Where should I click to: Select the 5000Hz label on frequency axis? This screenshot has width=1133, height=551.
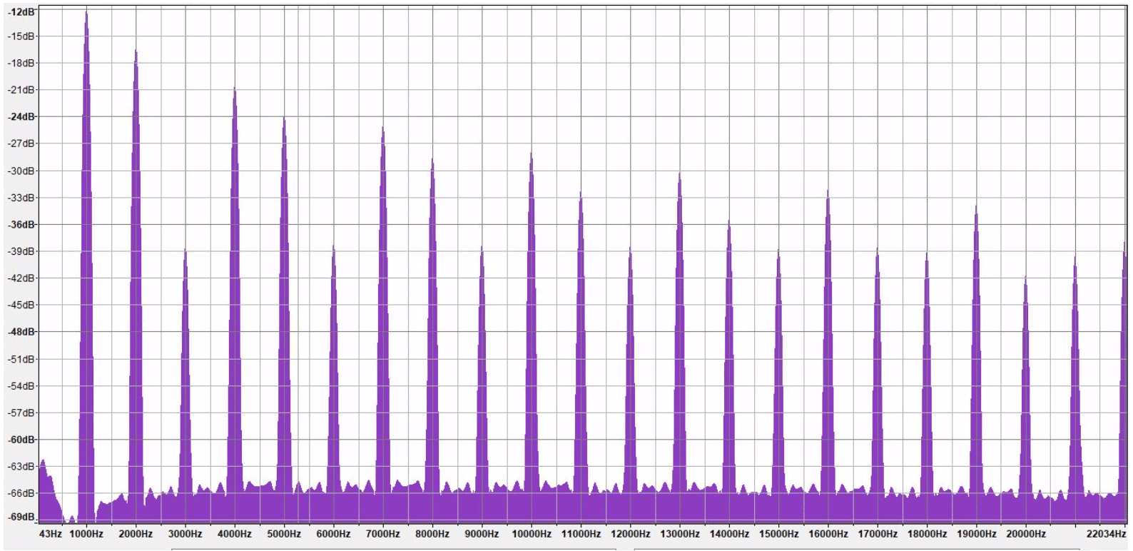tap(284, 534)
